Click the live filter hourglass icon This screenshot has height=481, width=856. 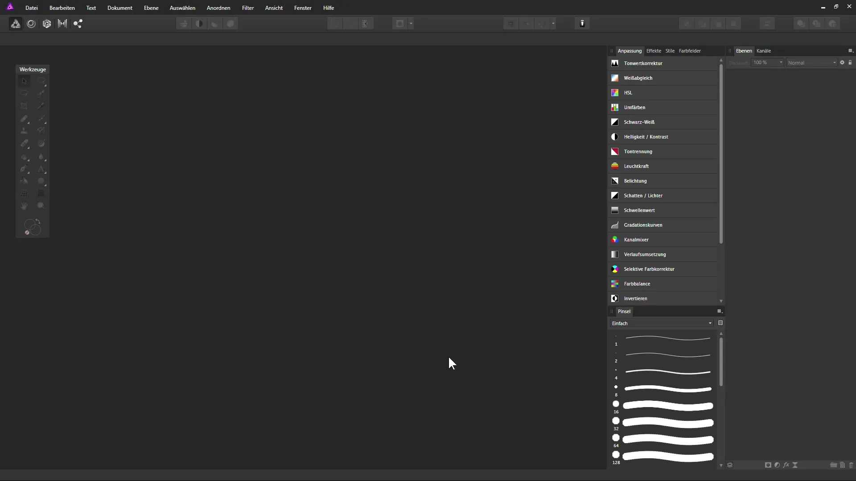coord(795,465)
